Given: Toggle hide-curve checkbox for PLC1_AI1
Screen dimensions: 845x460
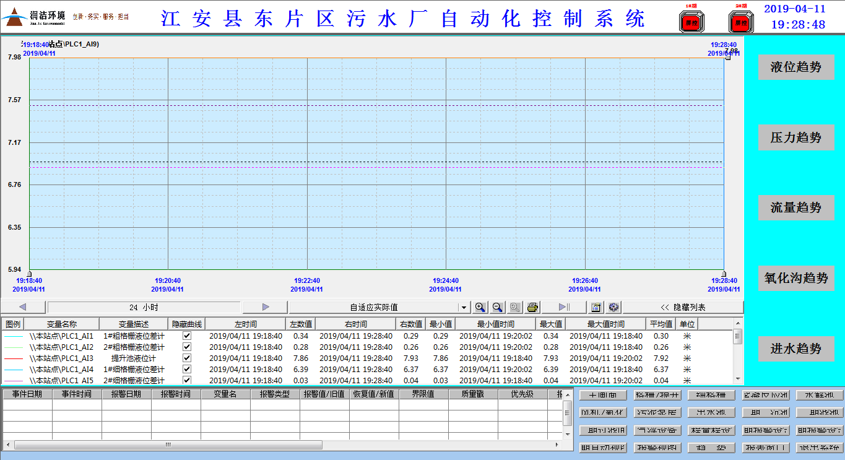Looking at the screenshot, I should pyautogui.click(x=187, y=336).
